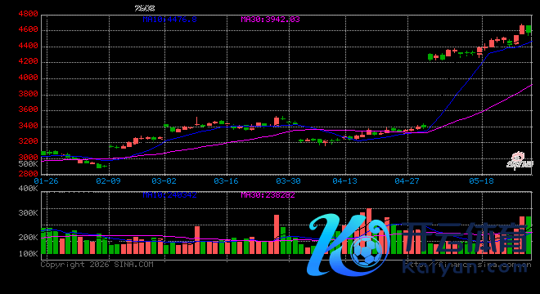The width and height of the screenshot is (540, 294).
Task: Select the 4600 price axis label
Action: pyautogui.click(x=28, y=30)
